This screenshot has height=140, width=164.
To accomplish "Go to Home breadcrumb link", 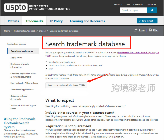I will pos(7,31).
